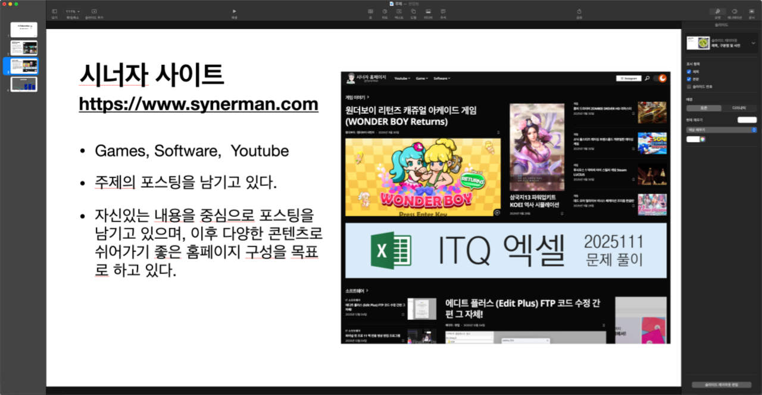Viewport: 762px width, 395px height.
Task: Click the Add Slide icon in toolbar
Action: [x=94, y=11]
